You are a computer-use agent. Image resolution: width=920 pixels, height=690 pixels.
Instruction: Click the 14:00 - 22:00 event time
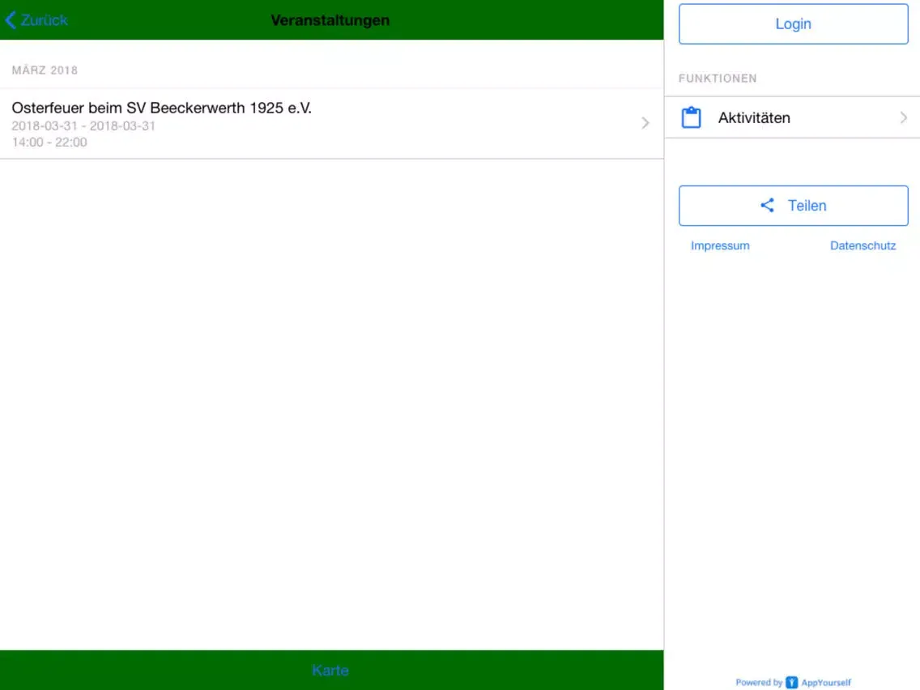[x=49, y=142]
